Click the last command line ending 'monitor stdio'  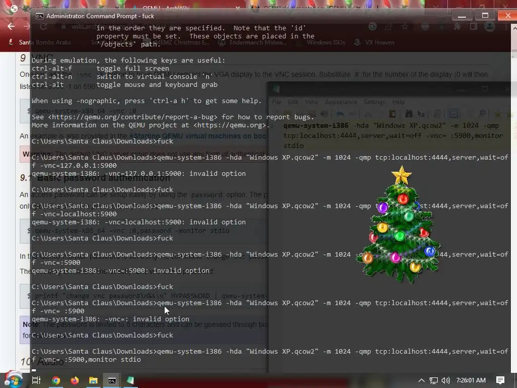pyautogui.click(x=86, y=360)
